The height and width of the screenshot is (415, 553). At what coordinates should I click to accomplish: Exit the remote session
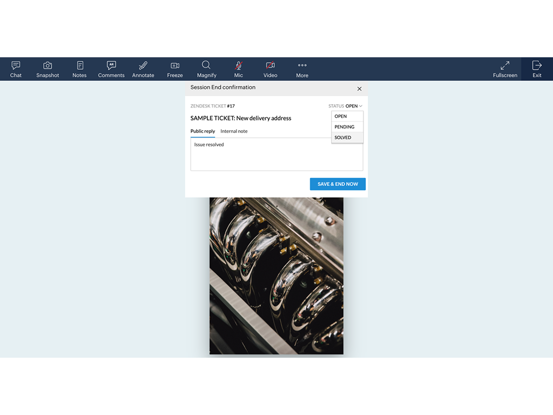tap(537, 69)
